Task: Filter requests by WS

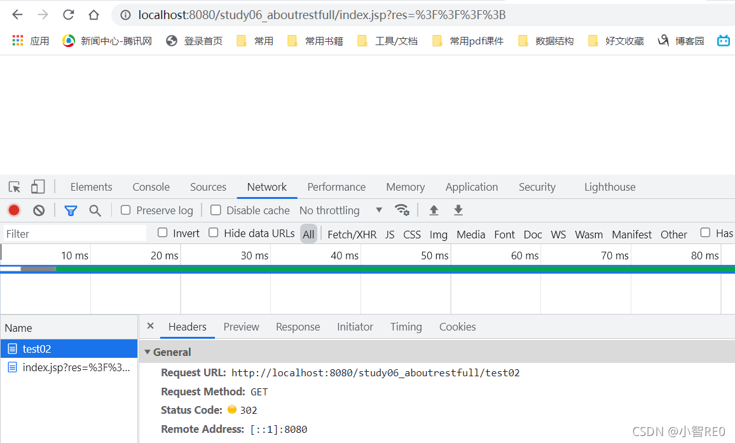Action: pyautogui.click(x=558, y=235)
